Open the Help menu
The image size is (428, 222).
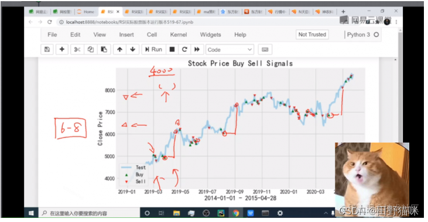[x=240, y=34]
